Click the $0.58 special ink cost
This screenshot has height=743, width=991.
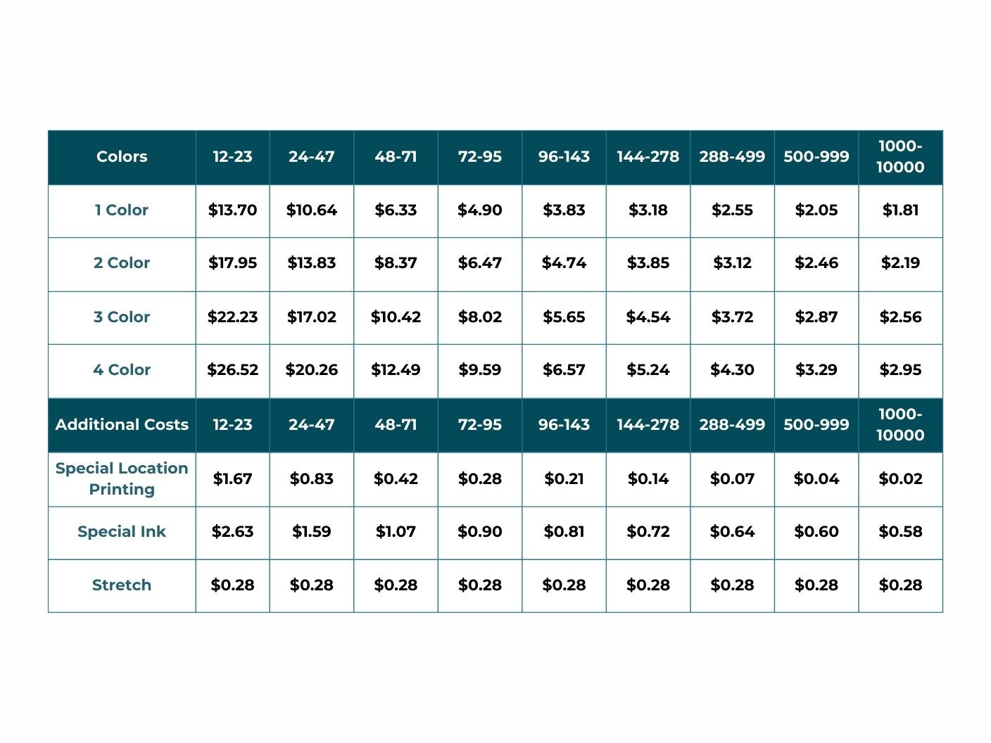coord(900,532)
